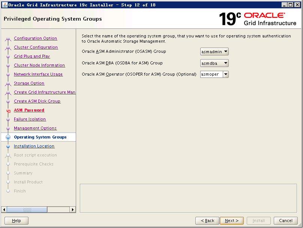Maximize the installer window
The width and height of the screenshot is (303, 228).
(291, 5)
